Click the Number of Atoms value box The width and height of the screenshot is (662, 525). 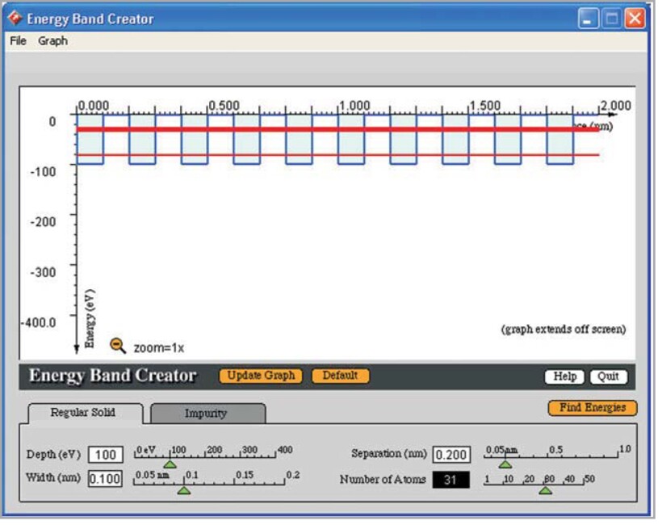tap(450, 480)
